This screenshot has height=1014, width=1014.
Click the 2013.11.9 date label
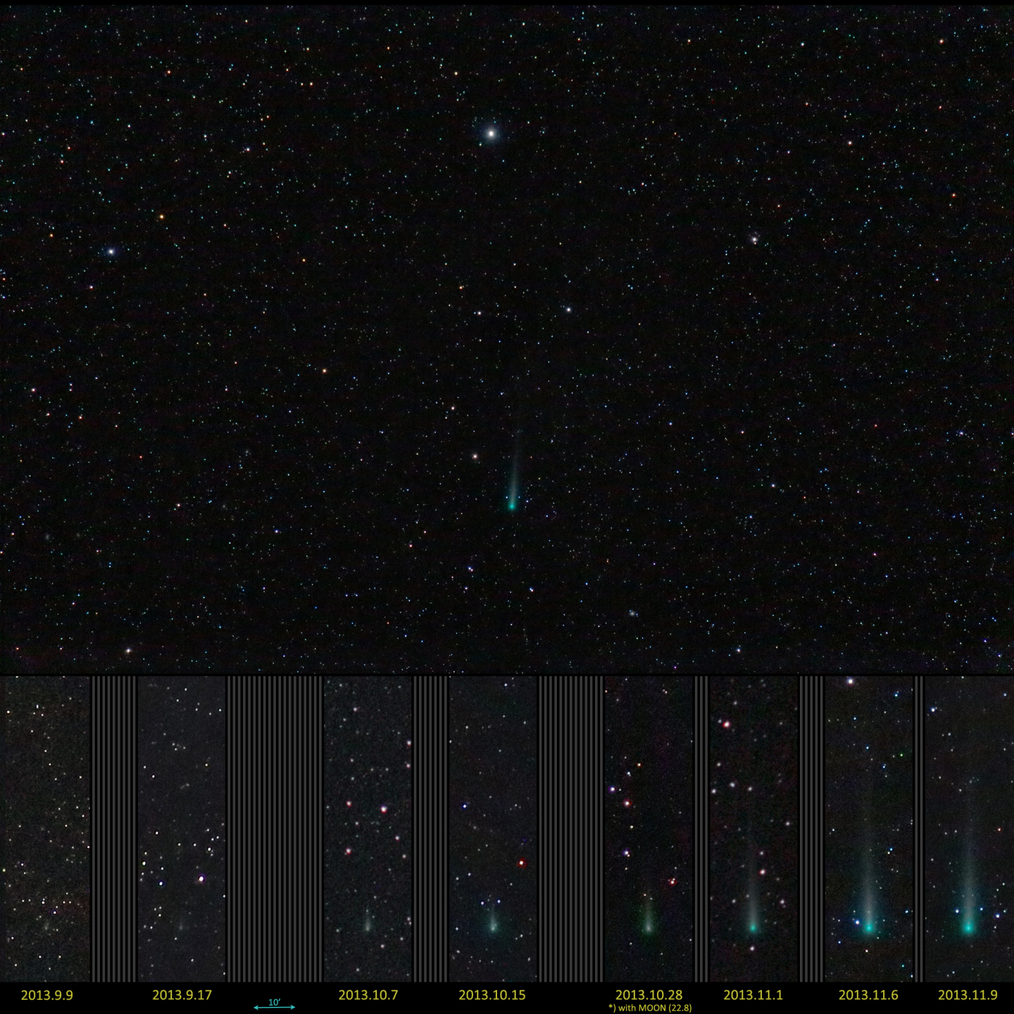tap(968, 995)
